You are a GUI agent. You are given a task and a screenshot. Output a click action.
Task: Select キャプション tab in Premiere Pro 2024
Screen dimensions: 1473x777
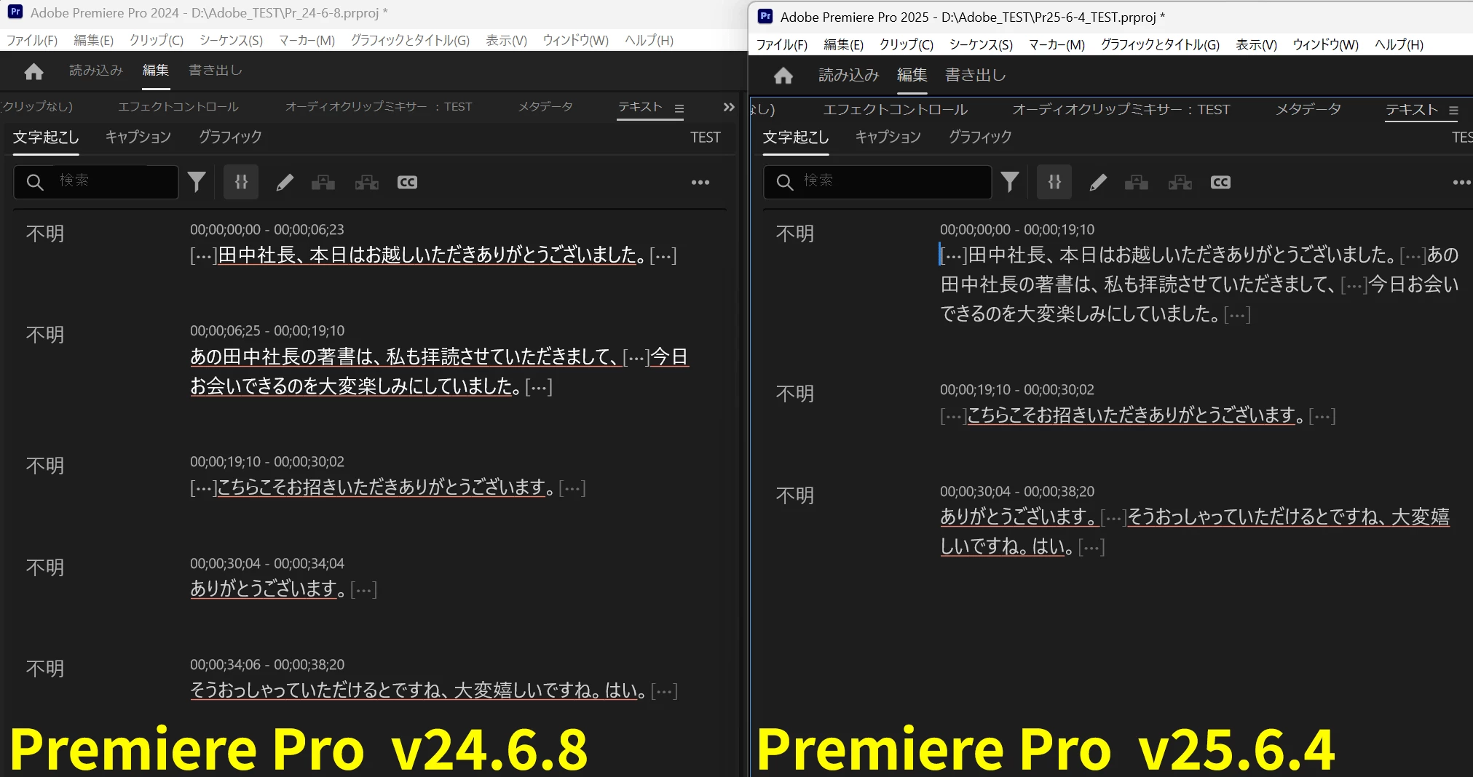tap(138, 138)
